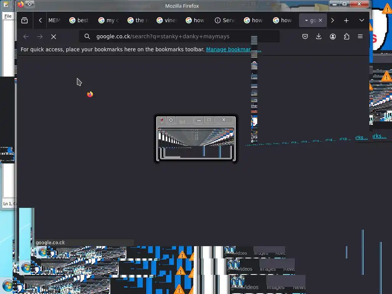This screenshot has height=294, width=392.
Task: Click the google.co.ck status text
Action: pyautogui.click(x=50, y=242)
